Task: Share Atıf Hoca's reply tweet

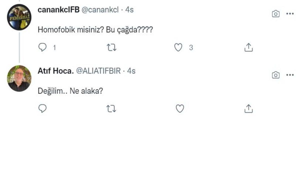Action: click(x=248, y=108)
